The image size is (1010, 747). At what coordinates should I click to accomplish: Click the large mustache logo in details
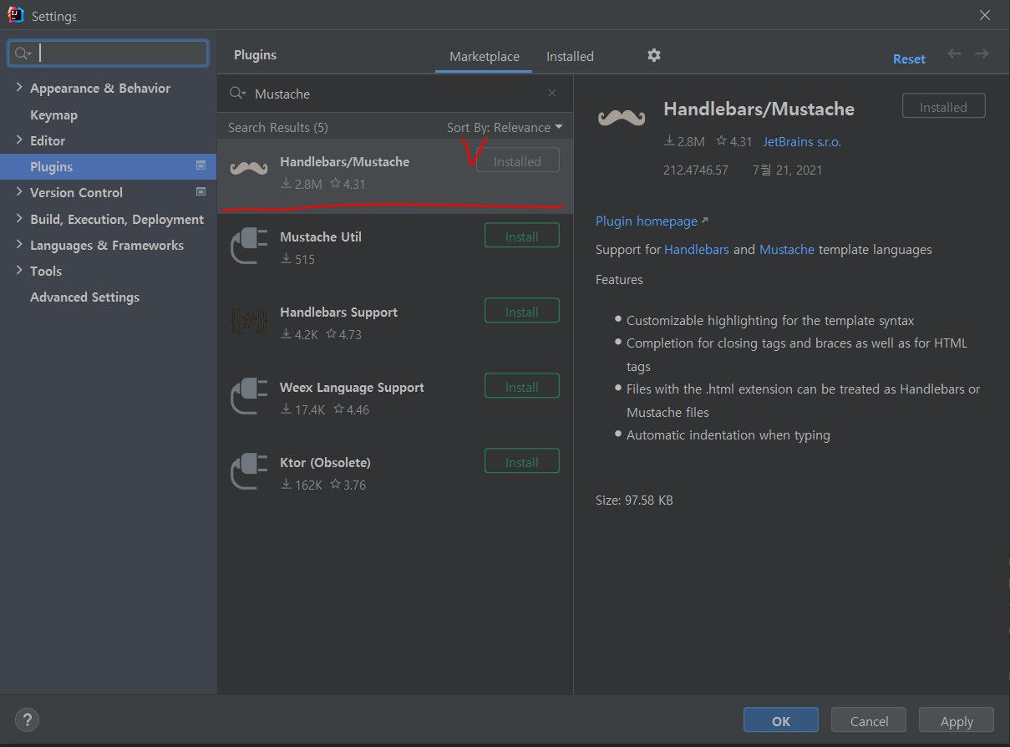click(622, 118)
